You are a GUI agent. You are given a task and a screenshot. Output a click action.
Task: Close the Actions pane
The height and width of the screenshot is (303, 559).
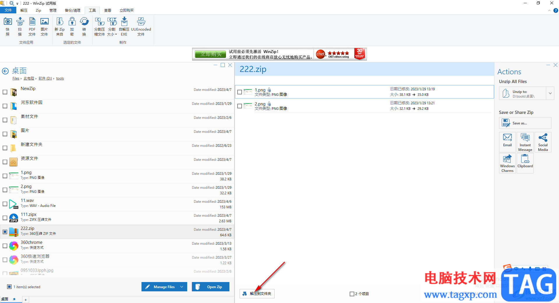pyautogui.click(x=556, y=65)
